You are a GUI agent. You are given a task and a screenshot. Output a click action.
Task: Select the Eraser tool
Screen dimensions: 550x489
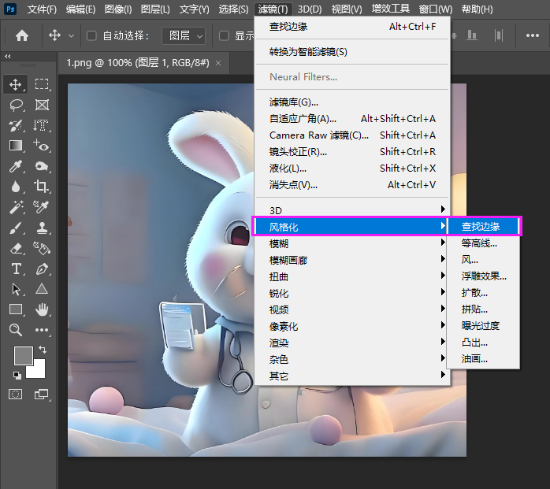(x=16, y=248)
